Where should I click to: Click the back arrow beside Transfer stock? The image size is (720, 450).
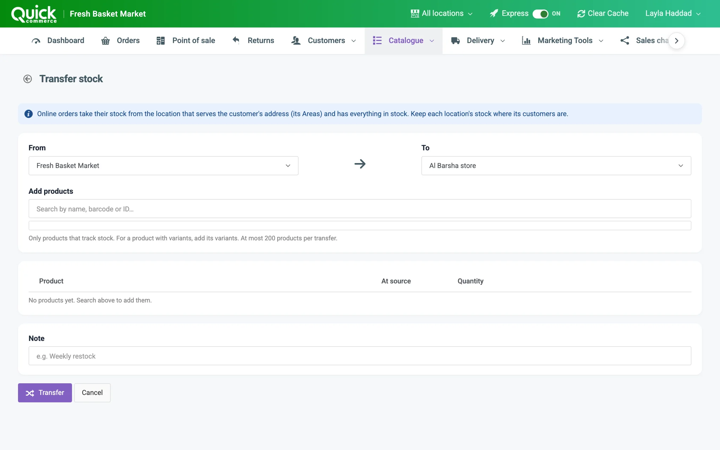coord(28,79)
